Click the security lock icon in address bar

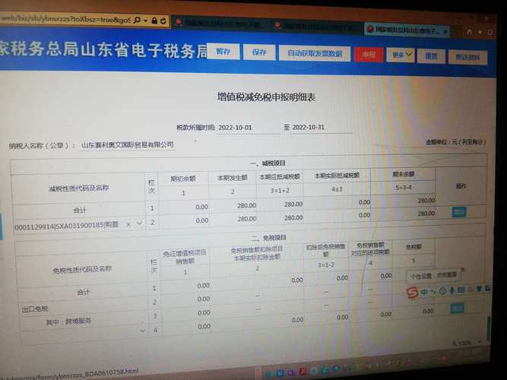click(x=154, y=21)
